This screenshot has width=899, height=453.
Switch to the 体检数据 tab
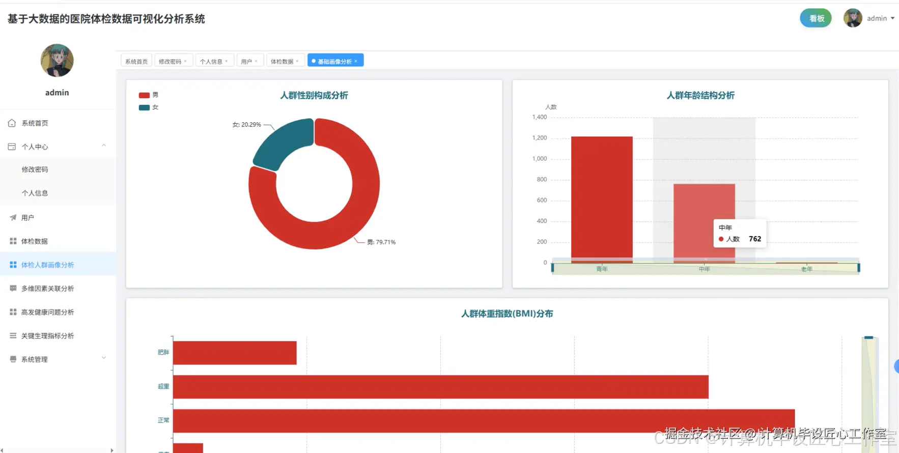click(285, 61)
